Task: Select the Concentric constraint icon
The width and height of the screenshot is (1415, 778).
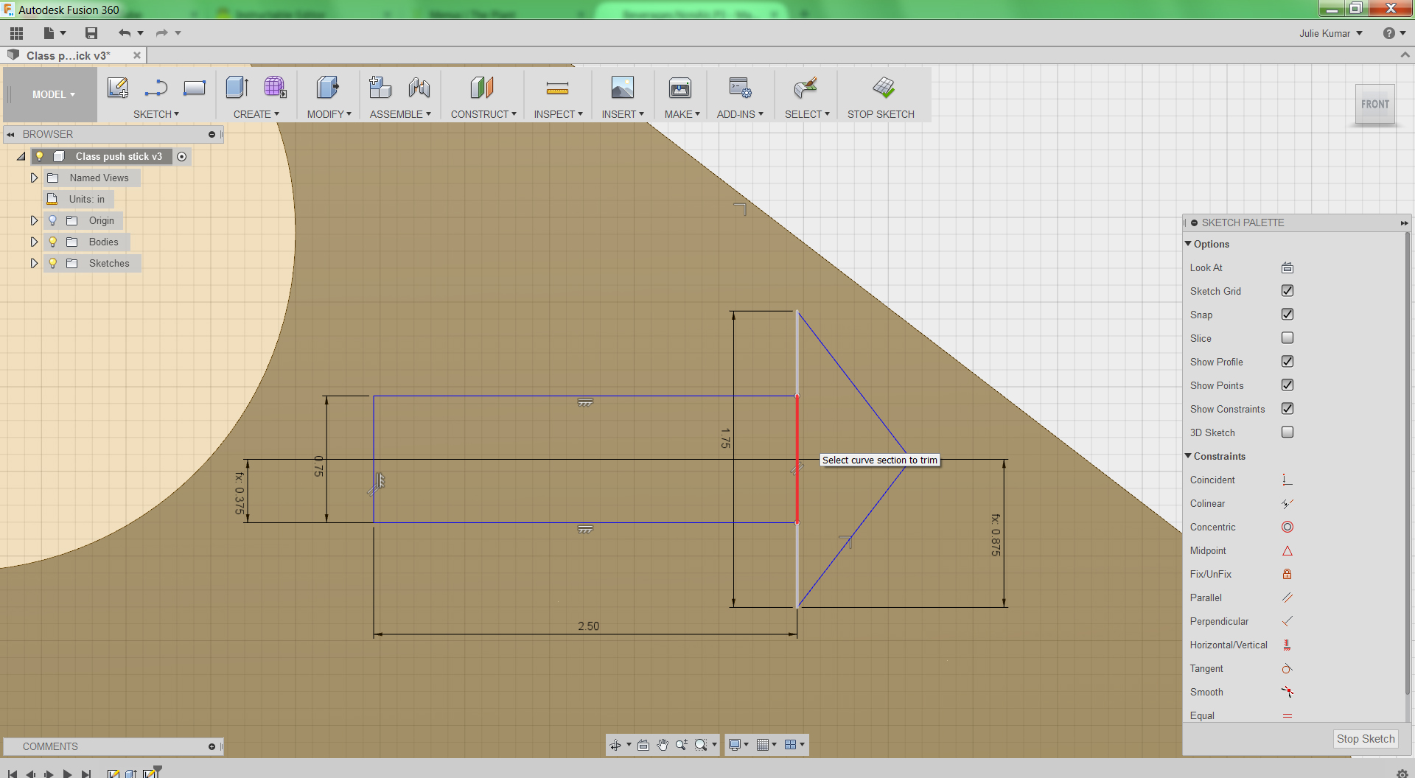Action: click(1288, 527)
